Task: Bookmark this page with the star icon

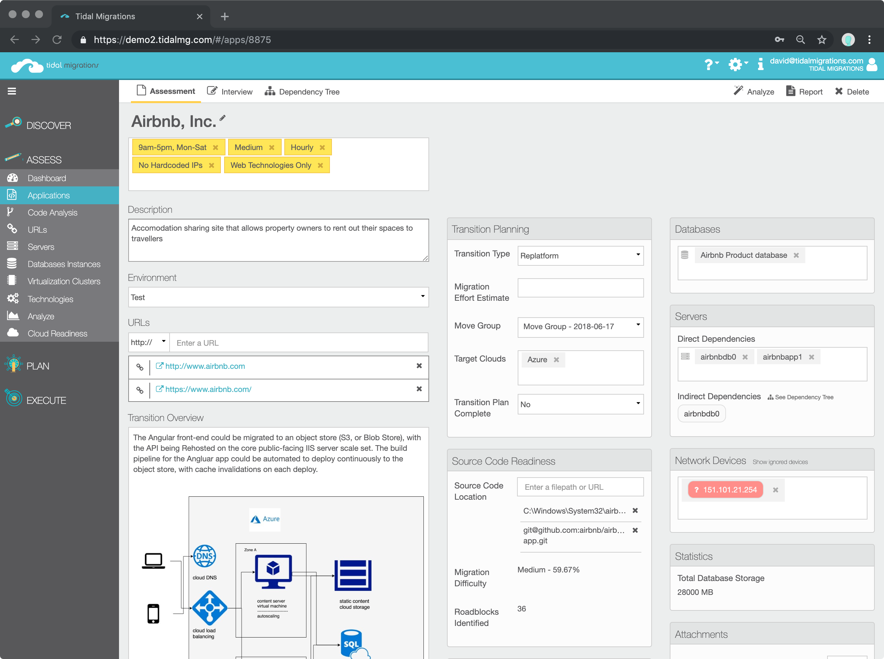Action: pyautogui.click(x=822, y=39)
